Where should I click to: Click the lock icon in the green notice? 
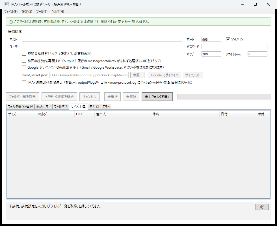coord(11,22)
